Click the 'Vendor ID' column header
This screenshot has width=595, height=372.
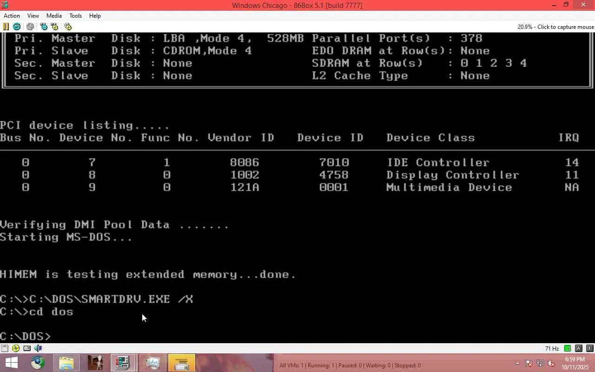(x=241, y=138)
